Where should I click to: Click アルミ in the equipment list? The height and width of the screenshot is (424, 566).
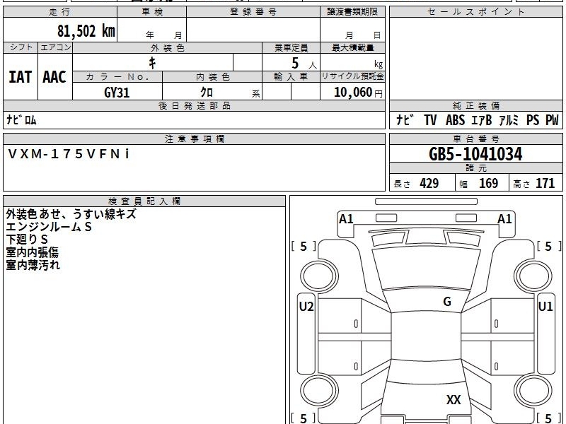[509, 119]
